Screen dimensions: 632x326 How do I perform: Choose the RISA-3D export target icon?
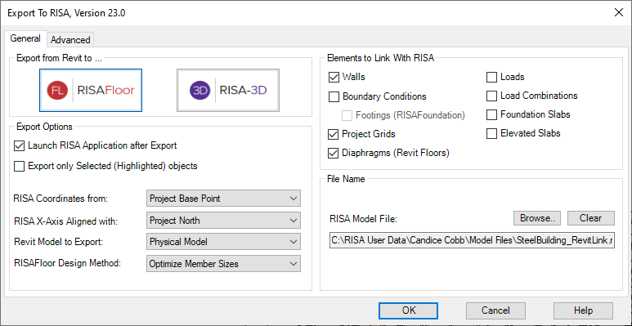(x=228, y=90)
